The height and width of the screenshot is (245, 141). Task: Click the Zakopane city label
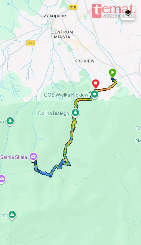pyautogui.click(x=55, y=16)
